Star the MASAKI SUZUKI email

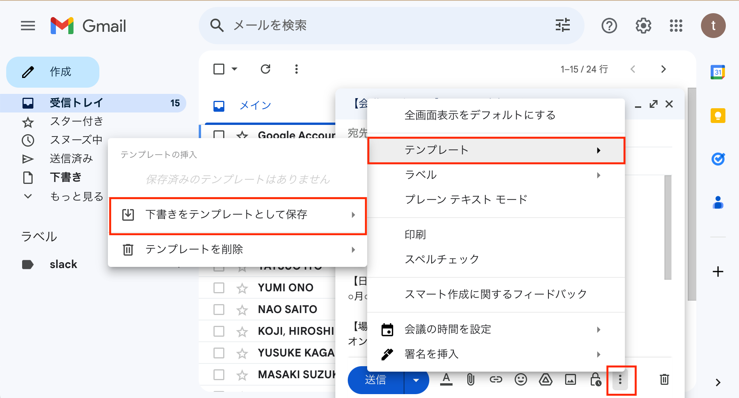pos(242,375)
